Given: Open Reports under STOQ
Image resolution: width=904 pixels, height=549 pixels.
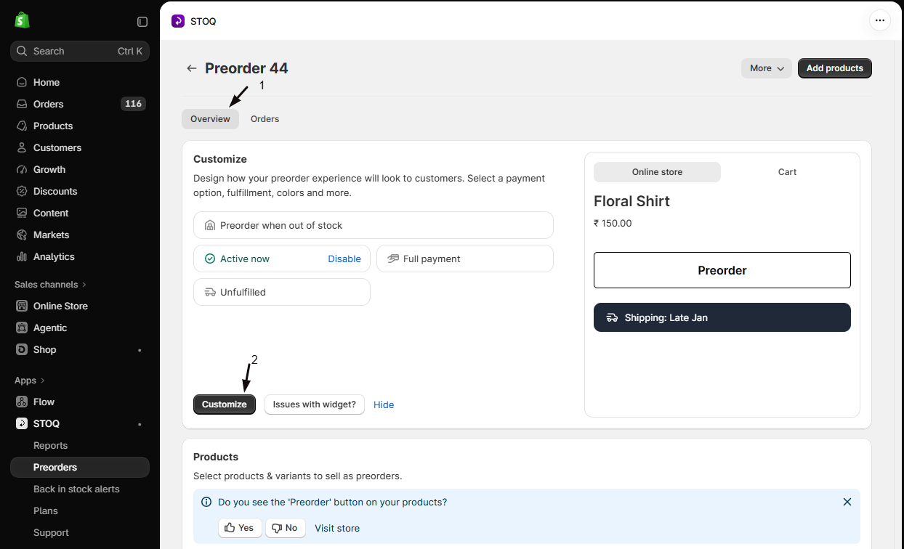Looking at the screenshot, I should coord(50,445).
